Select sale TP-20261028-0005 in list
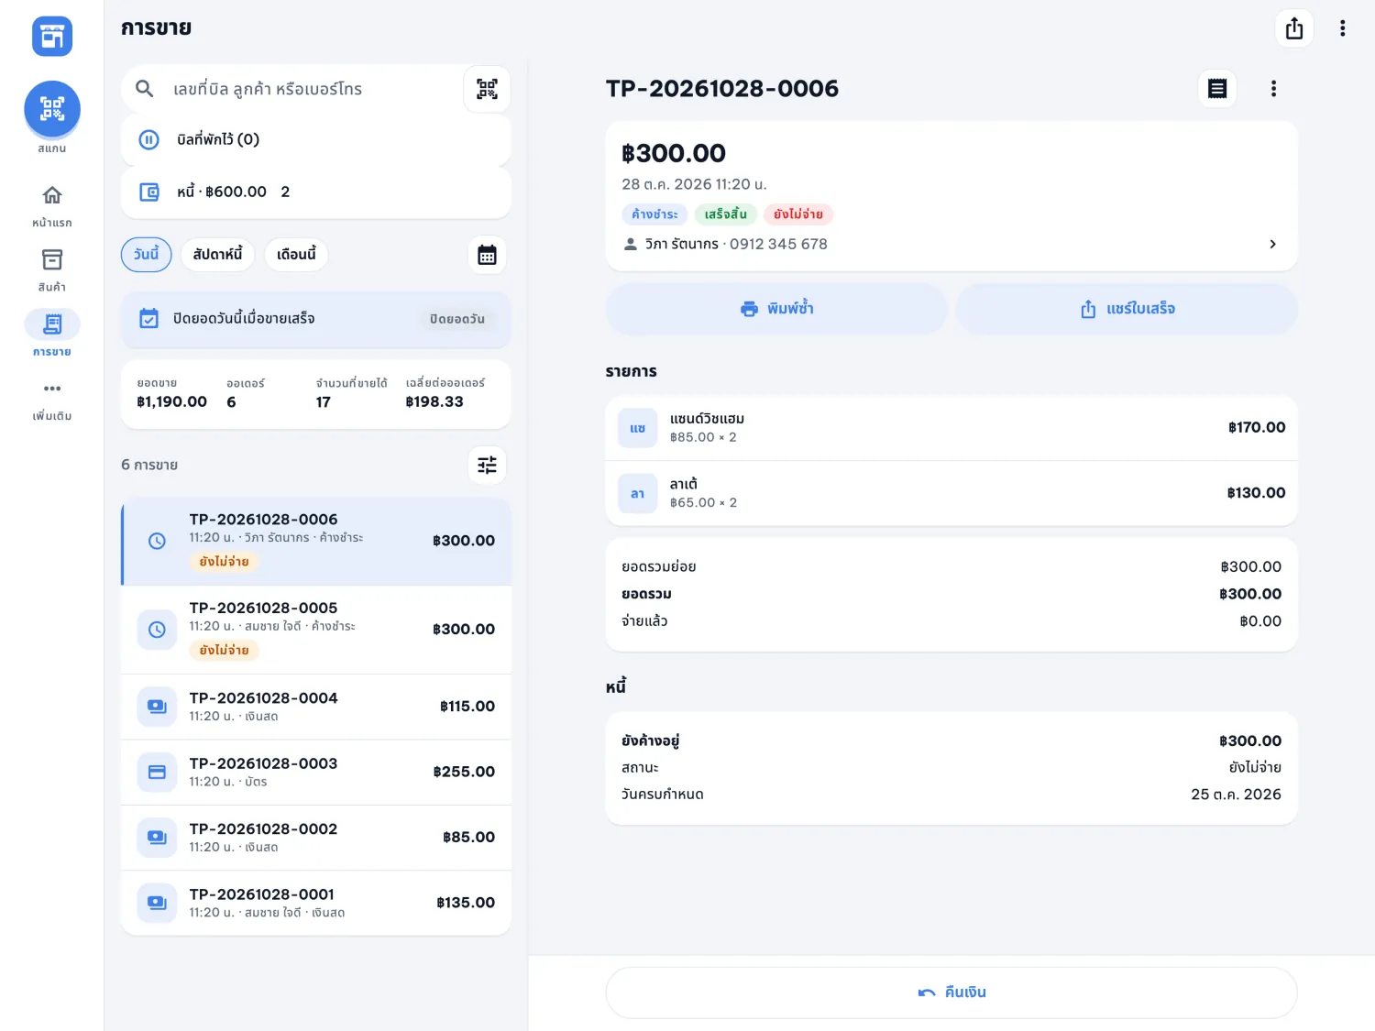Viewport: 1375px width, 1031px height. coord(316,630)
